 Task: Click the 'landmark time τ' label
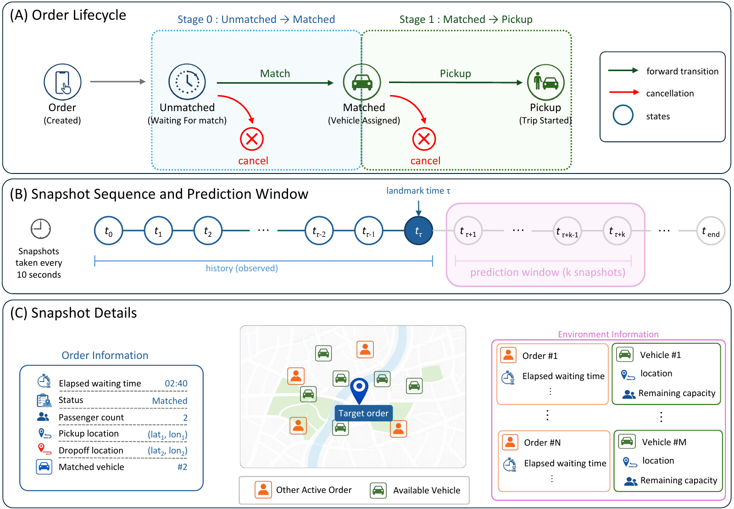[418, 190]
